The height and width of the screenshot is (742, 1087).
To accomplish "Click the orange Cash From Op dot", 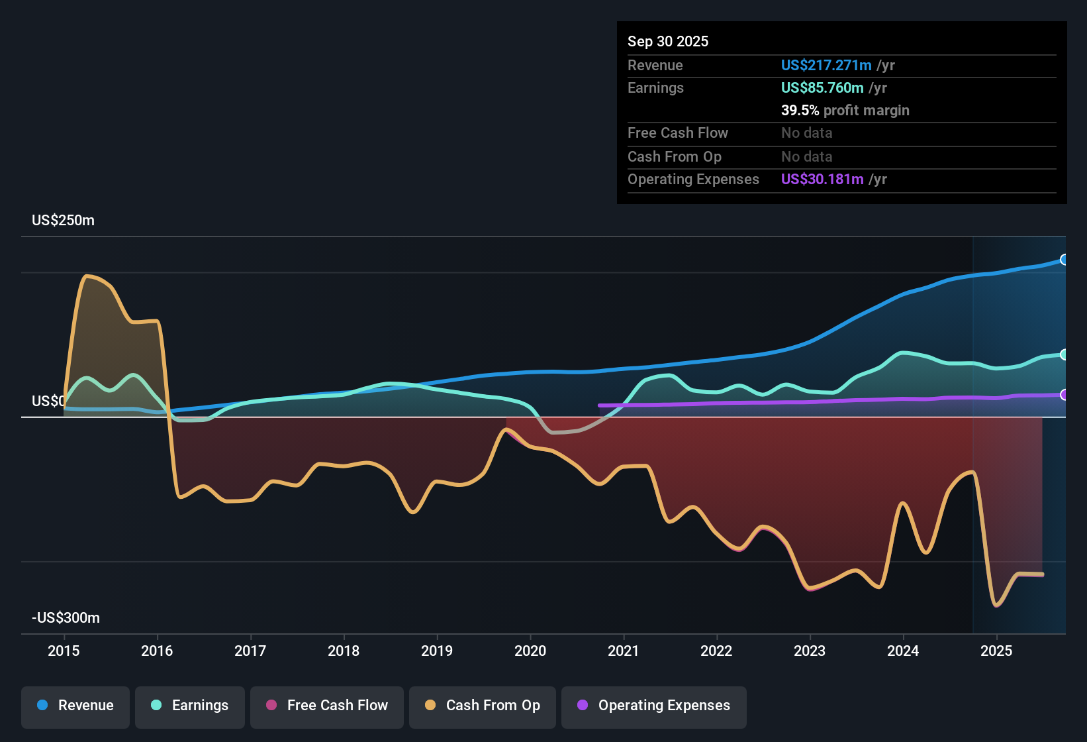I will pyautogui.click(x=430, y=706).
